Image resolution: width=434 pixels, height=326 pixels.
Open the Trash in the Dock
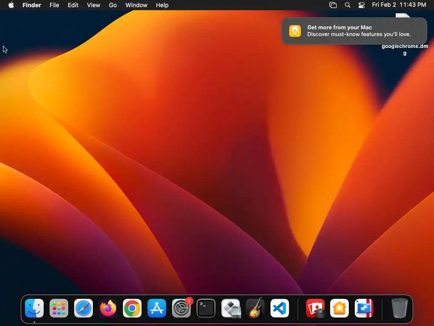click(400, 308)
